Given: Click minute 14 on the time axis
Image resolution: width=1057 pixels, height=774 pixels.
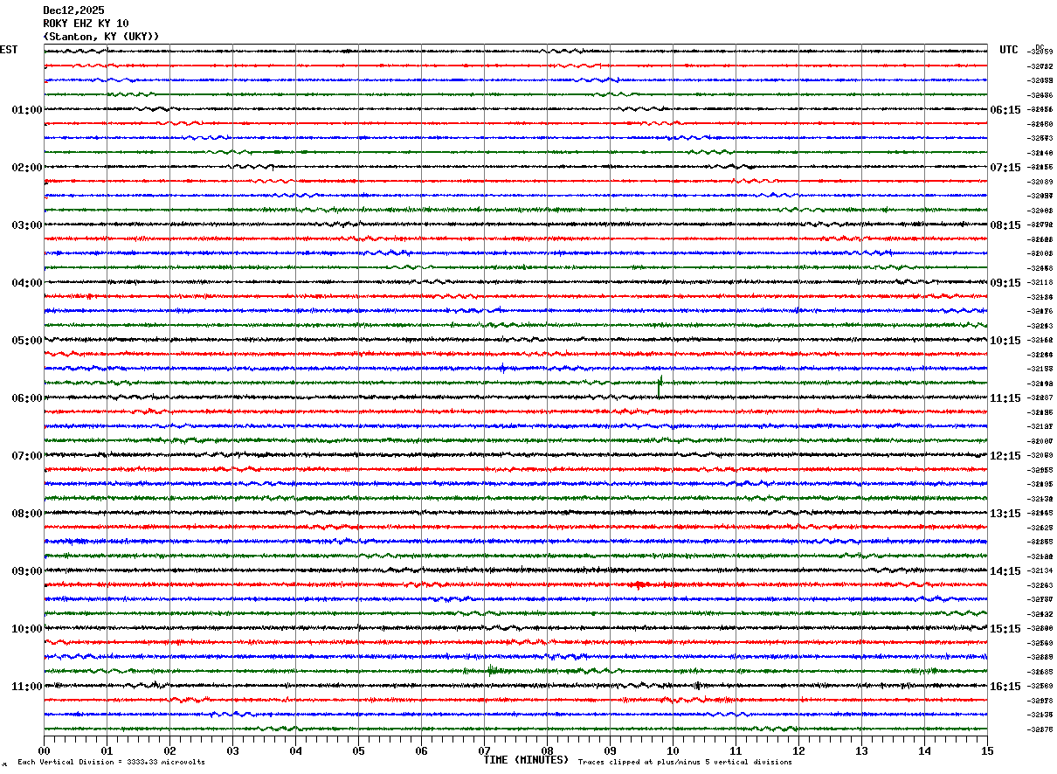Looking at the screenshot, I should pos(924,750).
